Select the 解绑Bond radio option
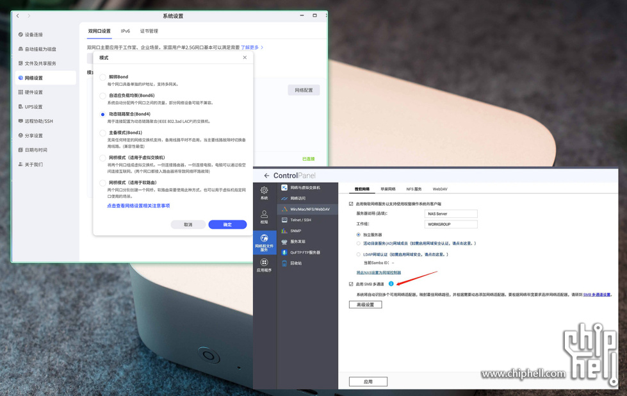 pos(102,77)
